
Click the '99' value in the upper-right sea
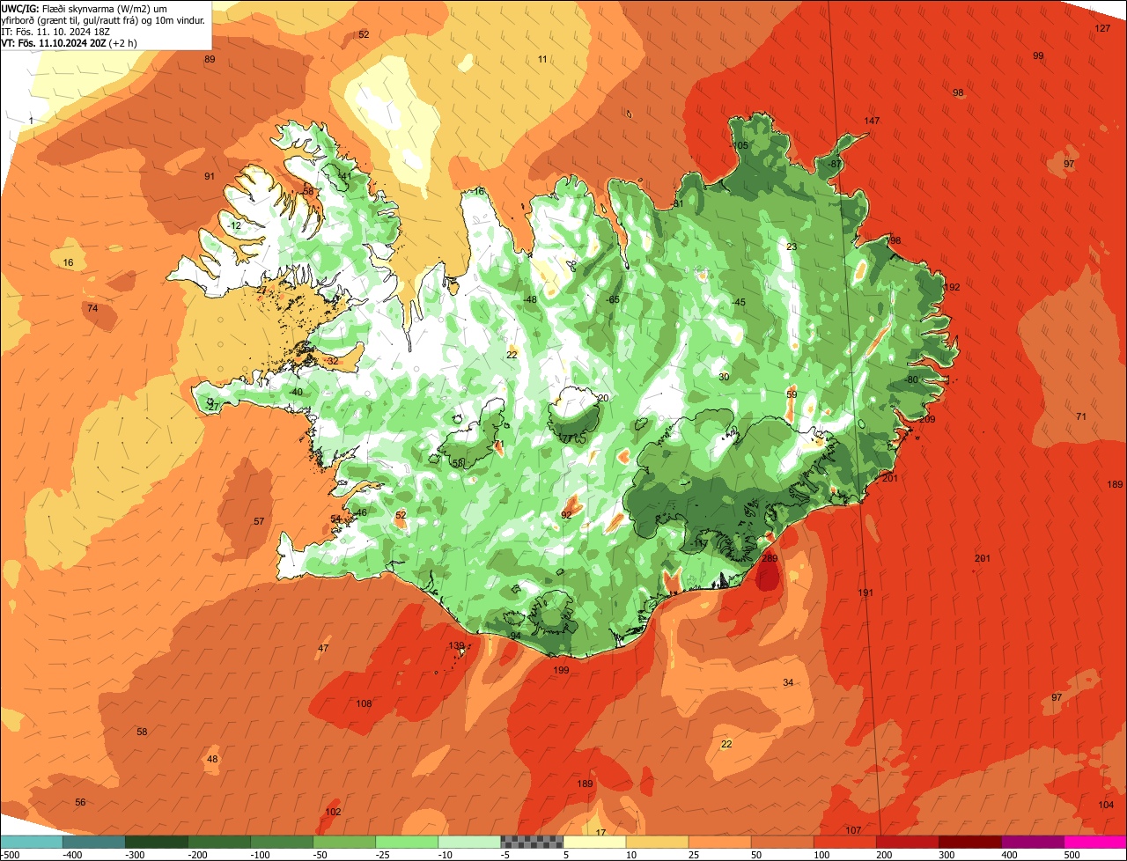coord(1038,55)
